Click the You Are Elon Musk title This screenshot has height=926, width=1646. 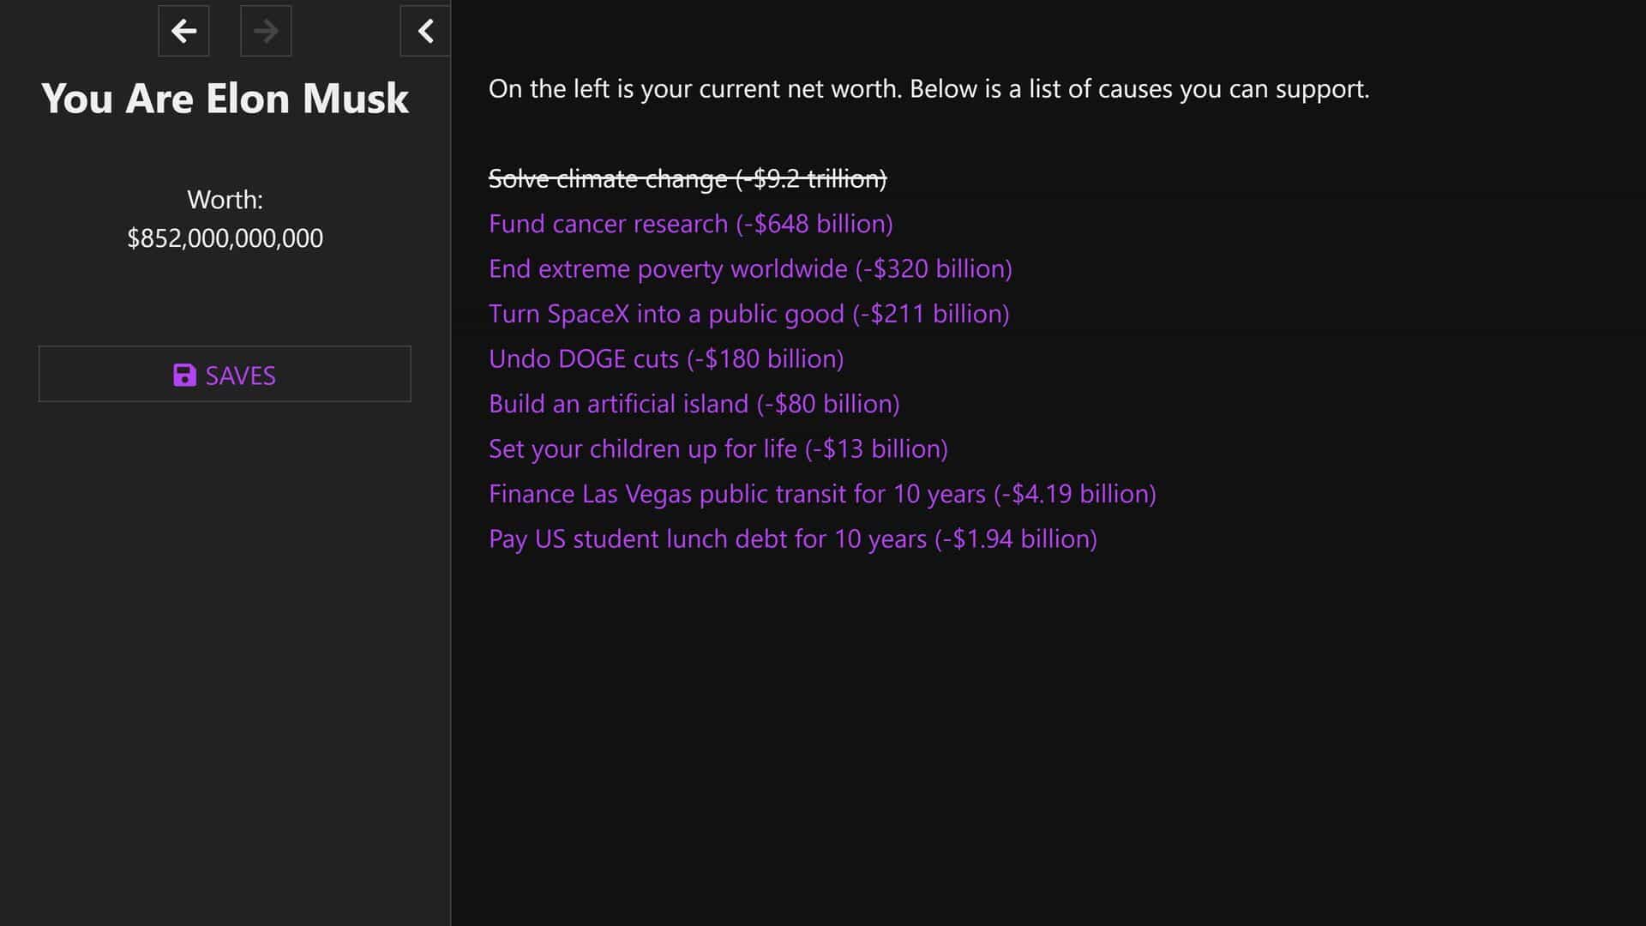pyautogui.click(x=225, y=98)
